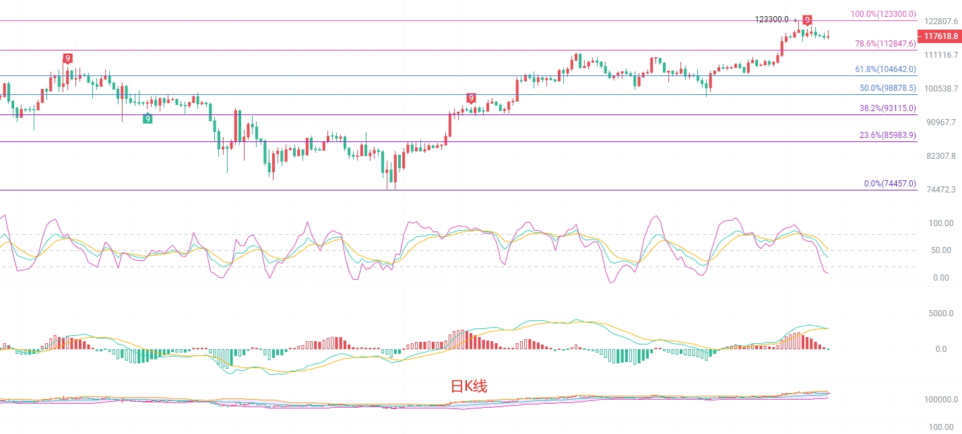The image size is (962, 434).
Task: Click the green 9 sequential marker
Action: pyautogui.click(x=148, y=119)
